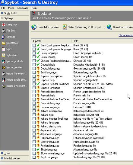
Task: Check the Brasil (portuguese) help checkbox
Action: (34, 45)
